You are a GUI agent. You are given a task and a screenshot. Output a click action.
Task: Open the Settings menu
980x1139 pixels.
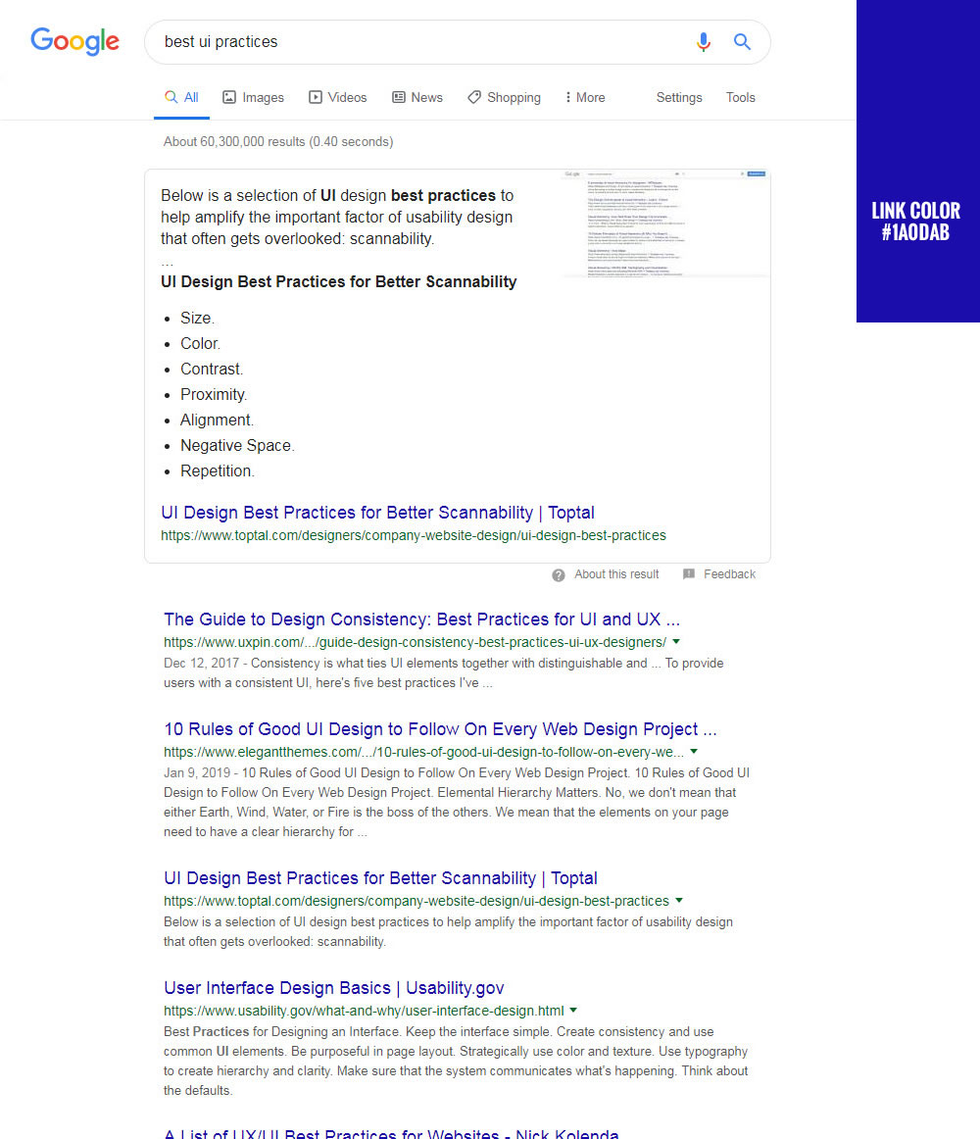pyautogui.click(x=678, y=97)
